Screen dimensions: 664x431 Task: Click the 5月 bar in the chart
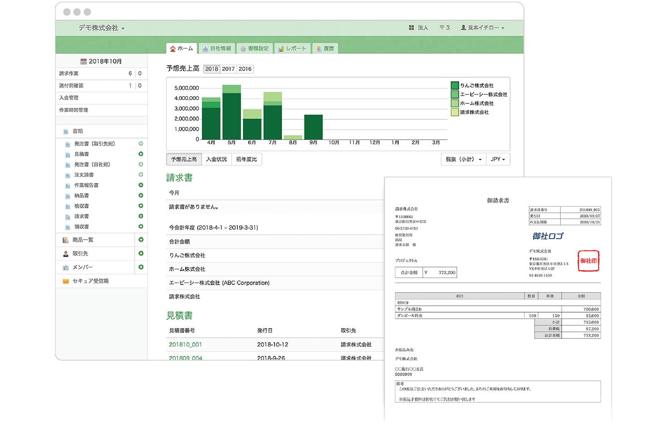[231, 112]
